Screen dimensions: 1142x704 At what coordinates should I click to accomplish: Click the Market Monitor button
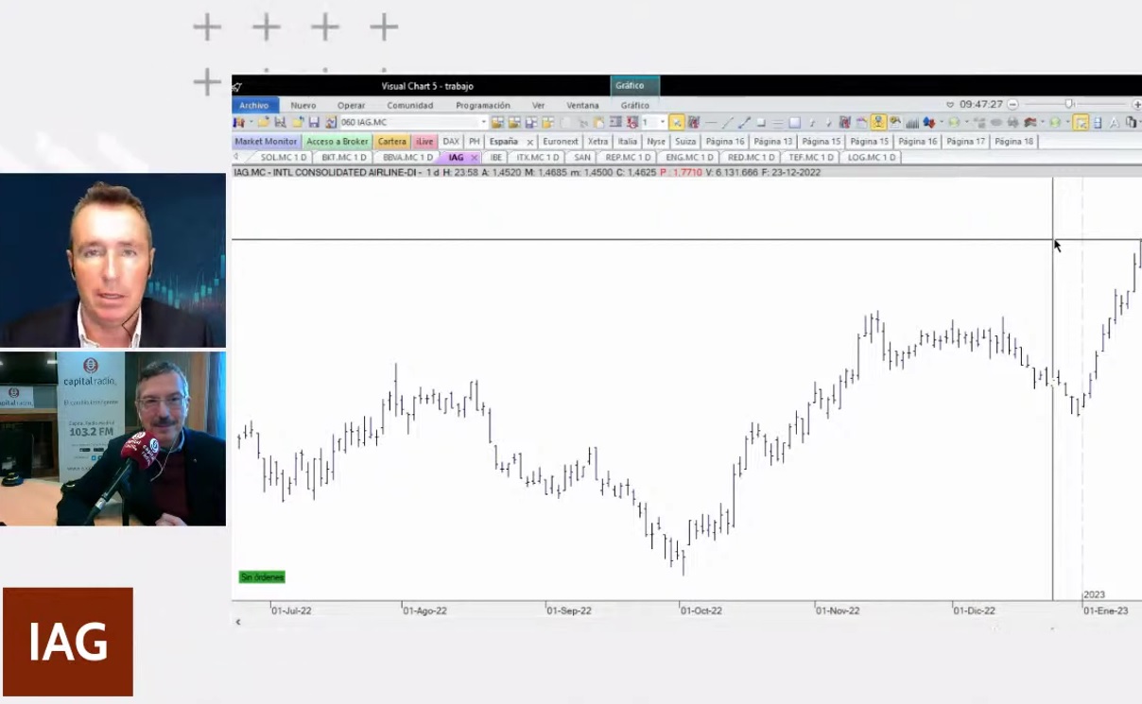(266, 142)
